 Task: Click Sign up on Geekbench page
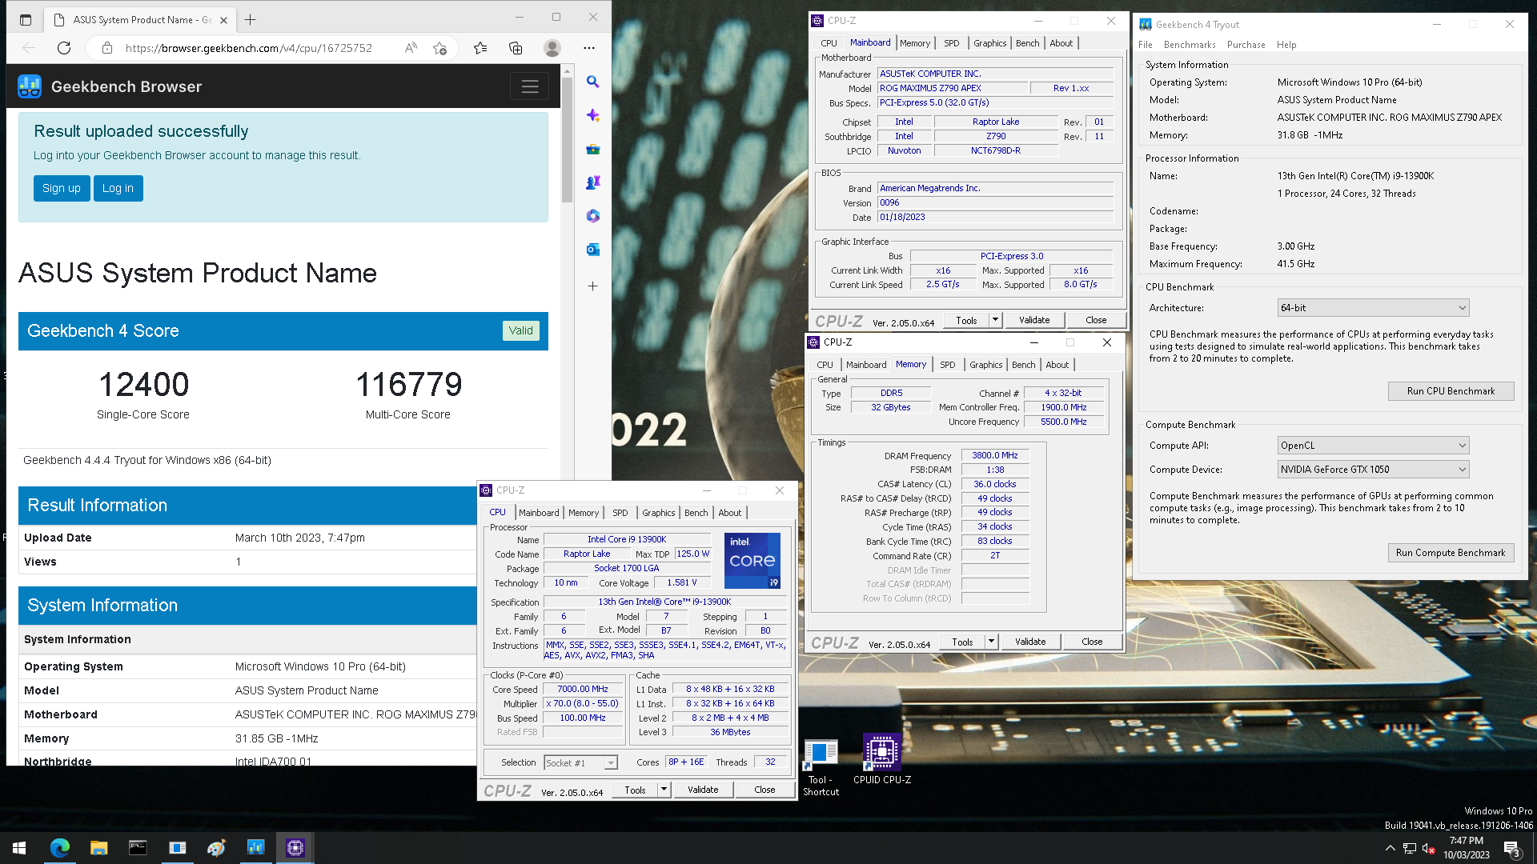[62, 189]
